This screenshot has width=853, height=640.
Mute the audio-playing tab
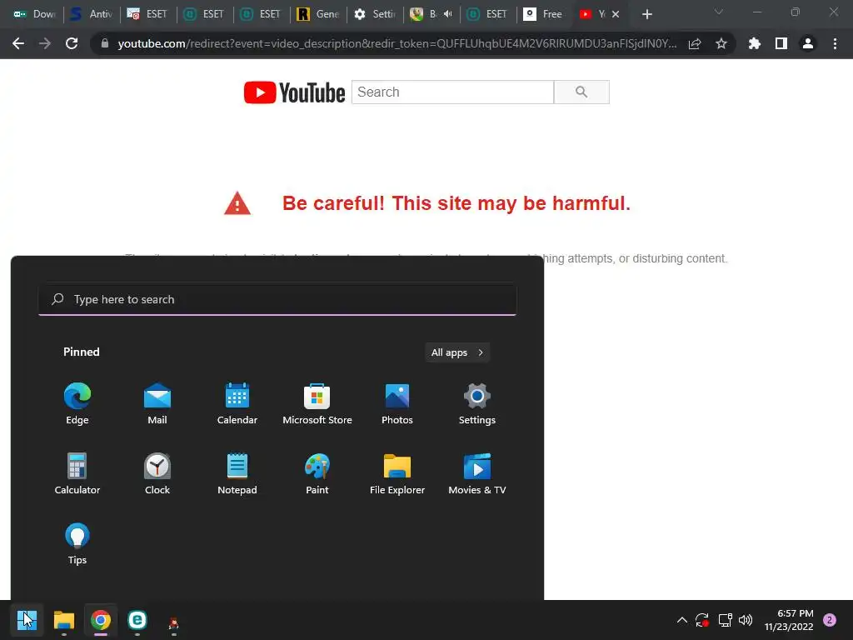[x=447, y=14]
